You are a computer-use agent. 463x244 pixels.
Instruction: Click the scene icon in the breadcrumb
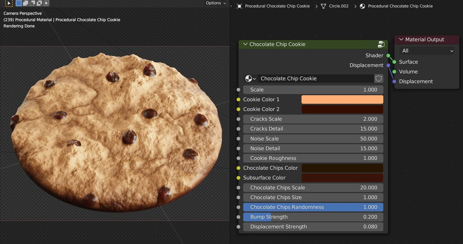point(239,6)
